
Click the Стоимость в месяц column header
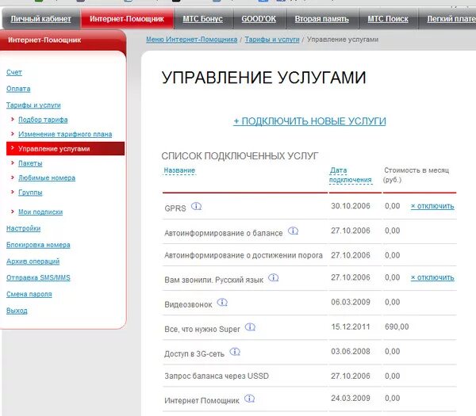pyautogui.click(x=416, y=175)
